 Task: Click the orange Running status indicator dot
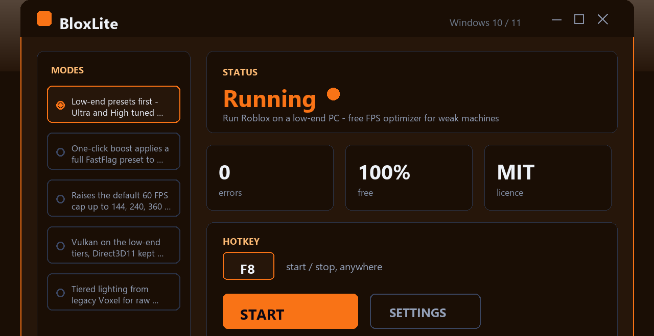[333, 94]
